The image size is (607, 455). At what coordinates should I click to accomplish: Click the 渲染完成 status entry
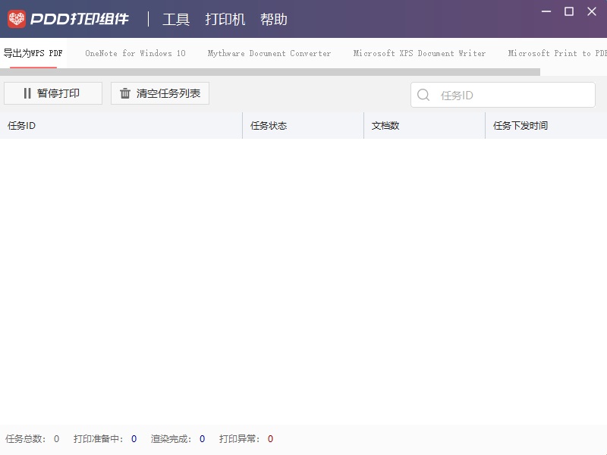click(178, 439)
